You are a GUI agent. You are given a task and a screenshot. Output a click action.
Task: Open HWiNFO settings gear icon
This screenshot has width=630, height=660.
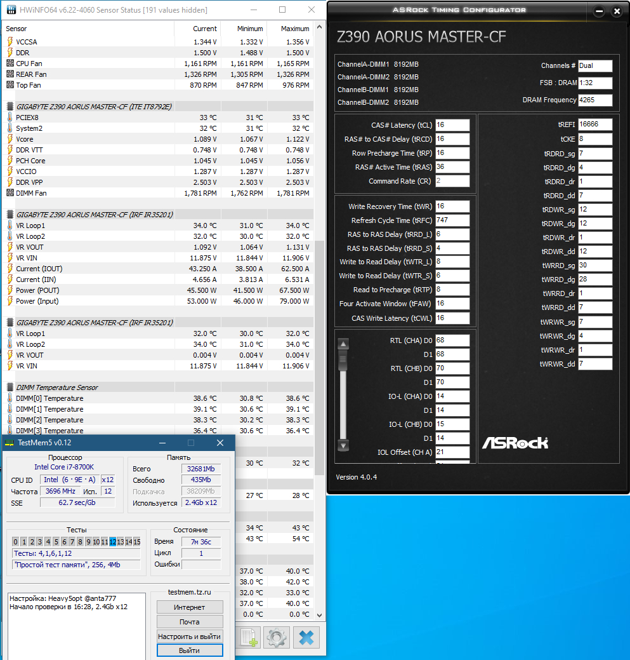[x=277, y=638]
